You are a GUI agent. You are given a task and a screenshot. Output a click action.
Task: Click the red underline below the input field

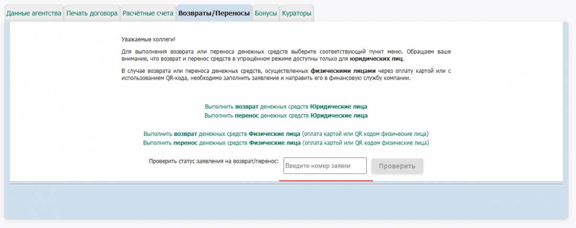tap(325, 181)
